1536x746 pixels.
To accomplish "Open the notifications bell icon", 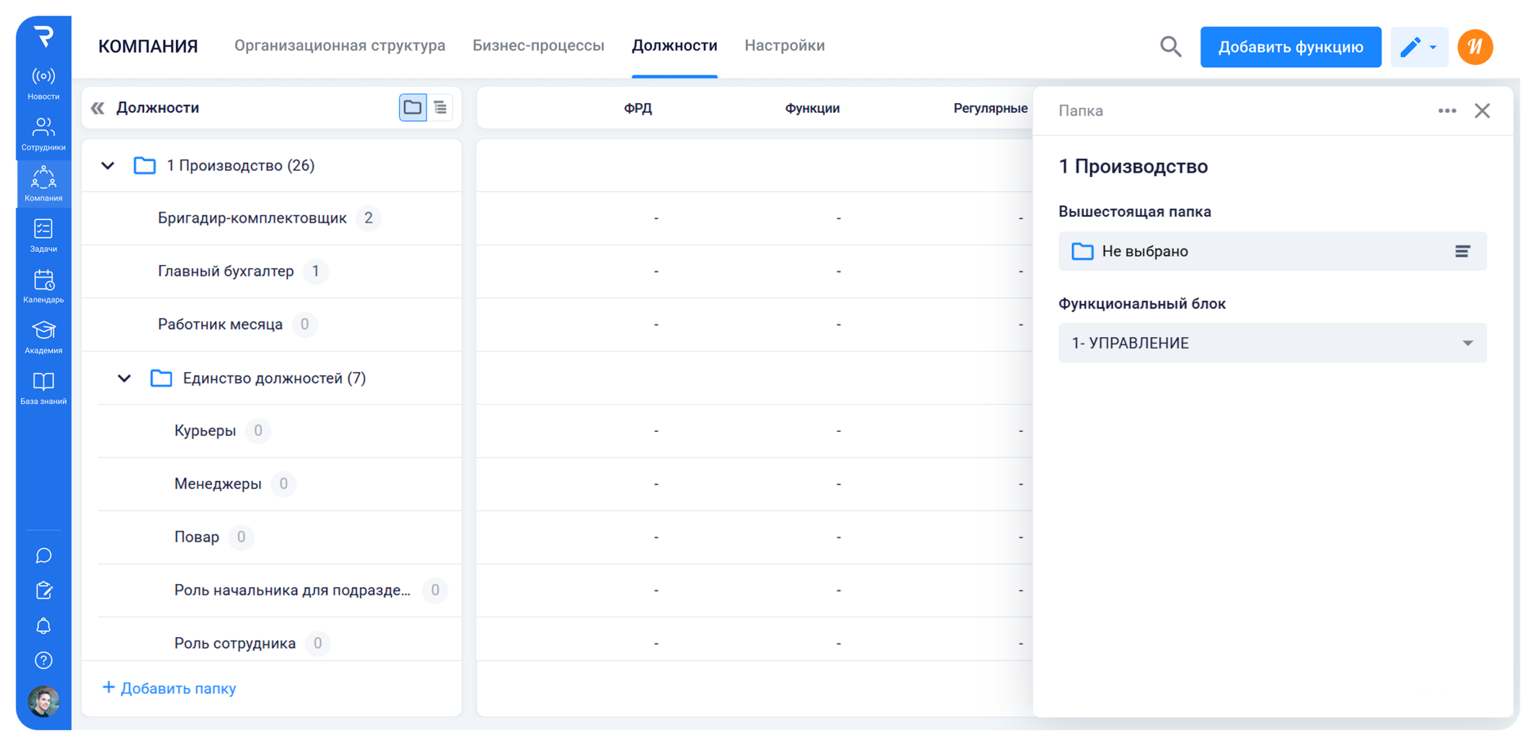I will (x=43, y=625).
